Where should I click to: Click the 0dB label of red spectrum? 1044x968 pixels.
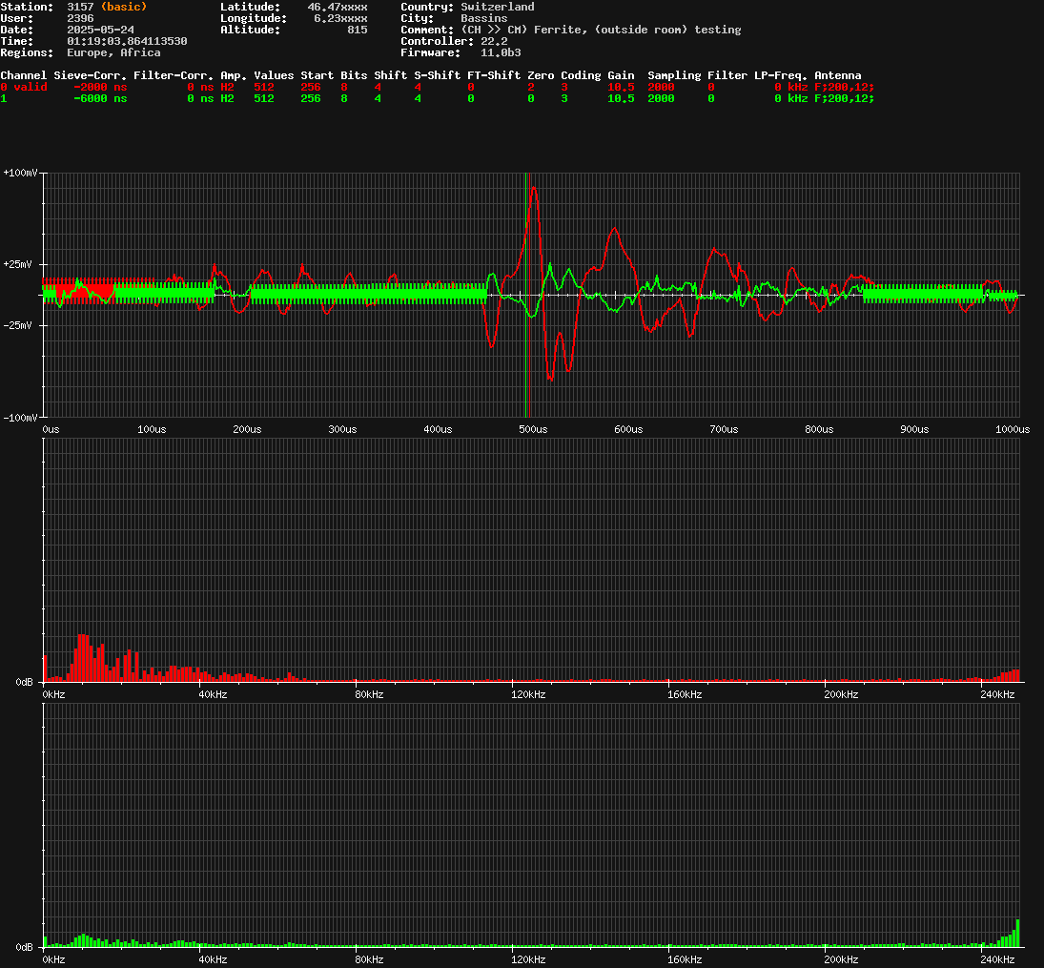pyautogui.click(x=25, y=682)
